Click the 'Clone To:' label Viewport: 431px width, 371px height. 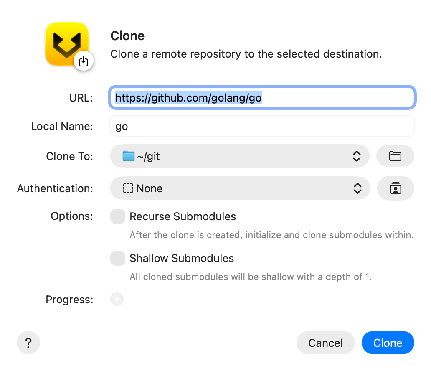click(x=70, y=156)
